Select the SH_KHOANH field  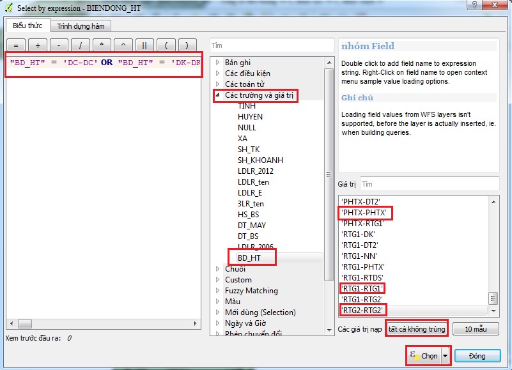point(260,160)
